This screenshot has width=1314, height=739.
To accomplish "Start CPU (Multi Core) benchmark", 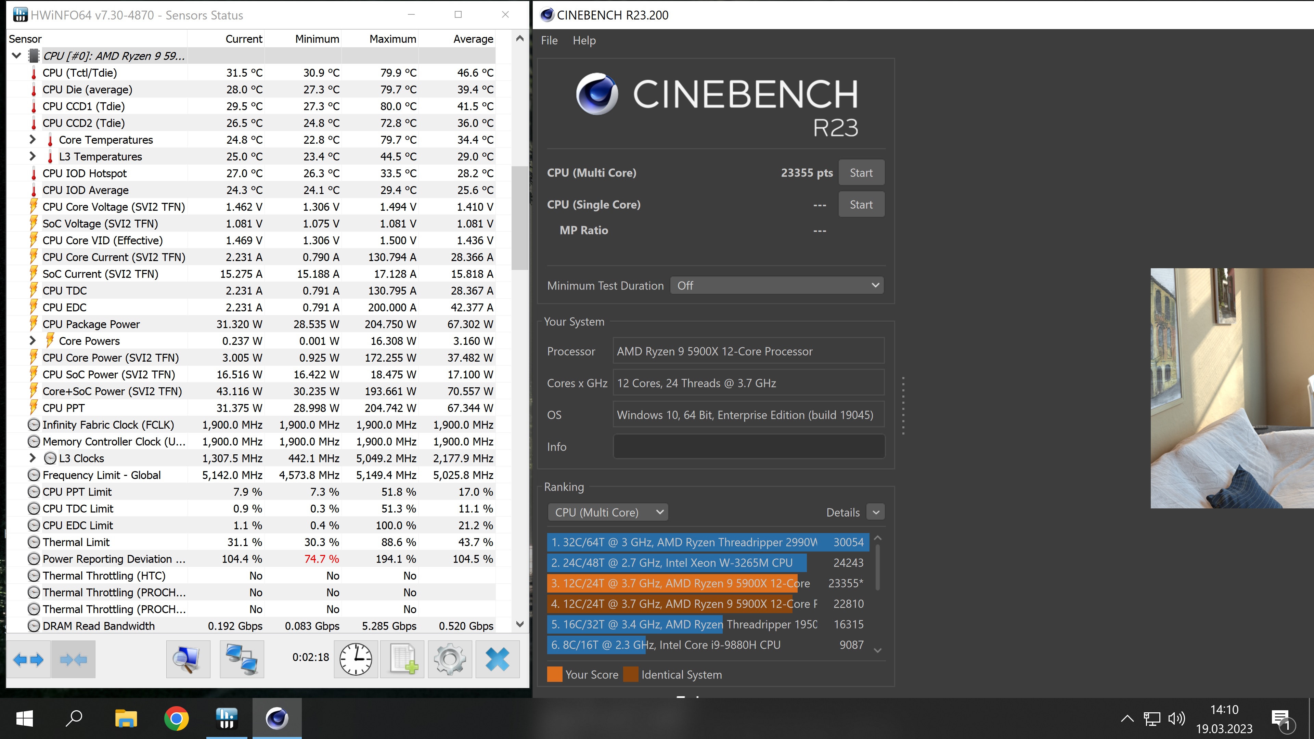I will (x=861, y=173).
